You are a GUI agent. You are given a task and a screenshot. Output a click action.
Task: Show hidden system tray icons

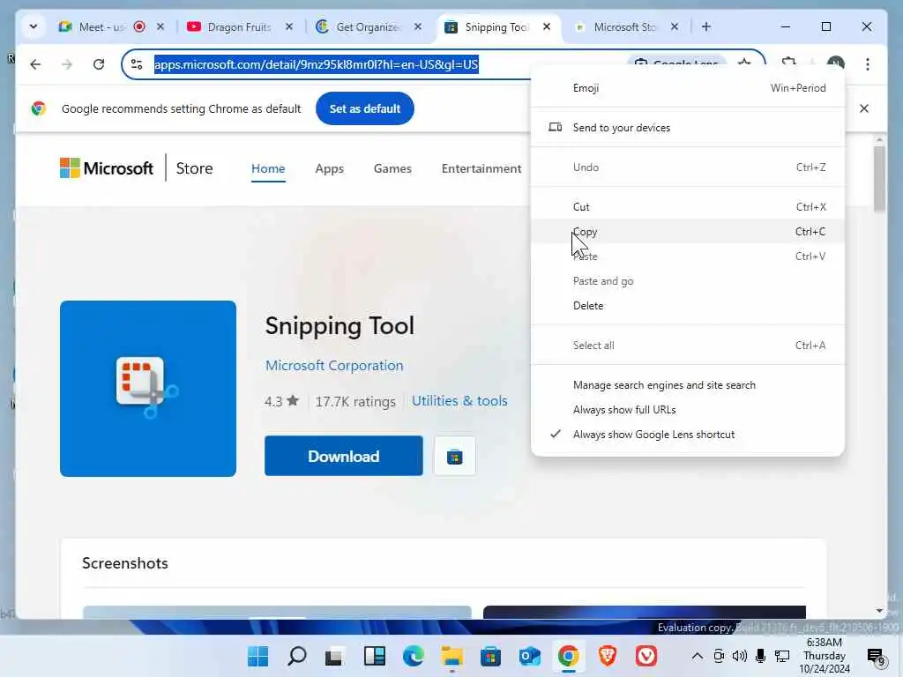697,656
